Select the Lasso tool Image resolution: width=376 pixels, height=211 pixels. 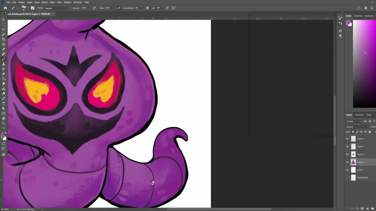4,29
